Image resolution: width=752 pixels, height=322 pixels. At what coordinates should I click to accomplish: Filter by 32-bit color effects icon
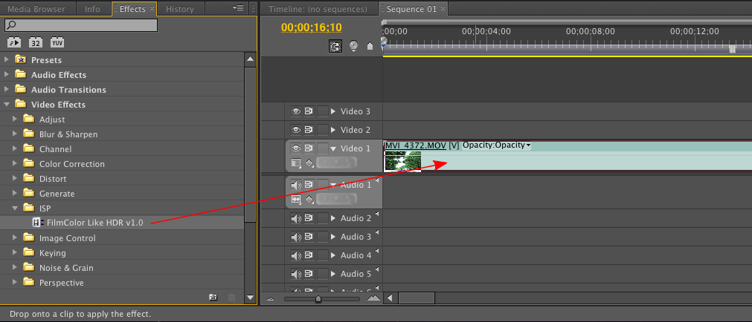pos(36,42)
